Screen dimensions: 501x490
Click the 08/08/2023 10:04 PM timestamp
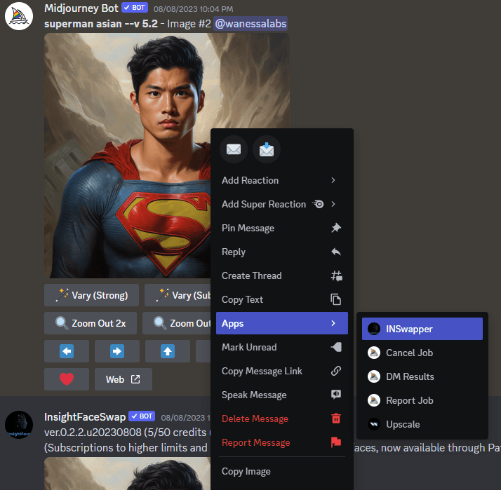193,9
